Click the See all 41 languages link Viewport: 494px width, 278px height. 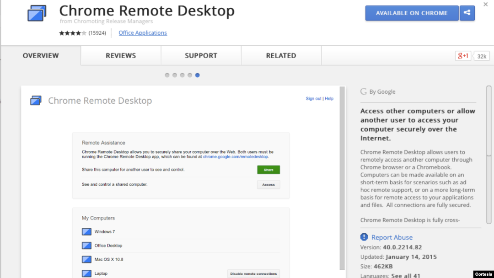(x=405, y=275)
